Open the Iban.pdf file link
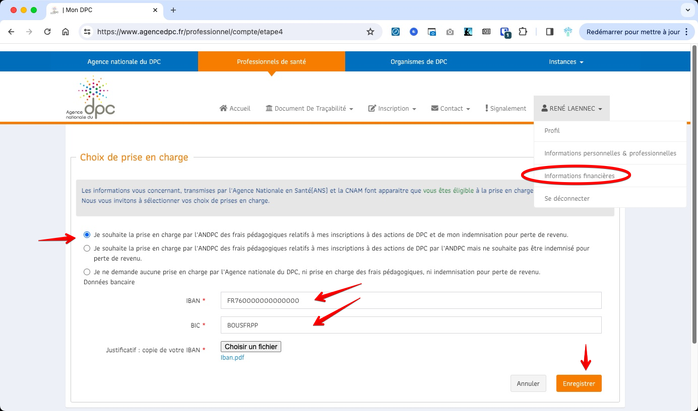Image resolution: width=698 pixels, height=411 pixels. tap(232, 358)
